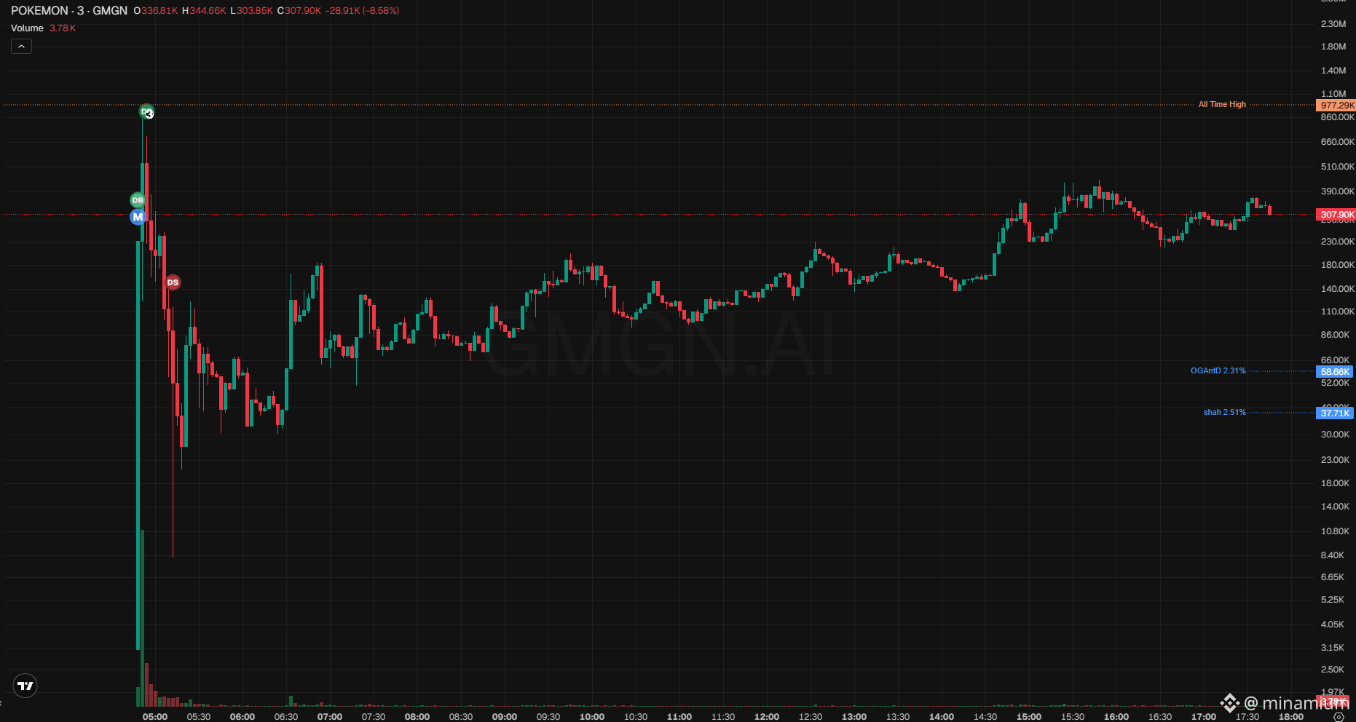Click the 05:30 time axis label
Screen dimensions: 1356x722
click(x=199, y=717)
